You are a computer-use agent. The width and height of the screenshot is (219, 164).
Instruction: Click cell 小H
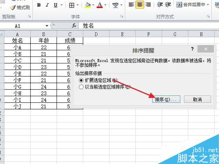tap(18, 93)
